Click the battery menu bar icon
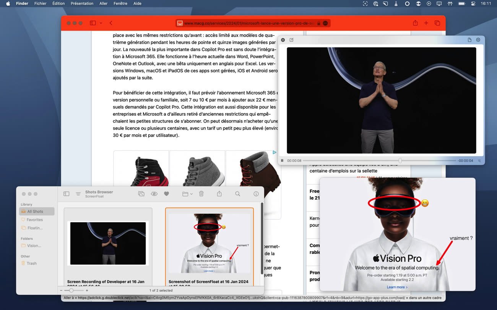497x310 pixels. click(461, 3)
